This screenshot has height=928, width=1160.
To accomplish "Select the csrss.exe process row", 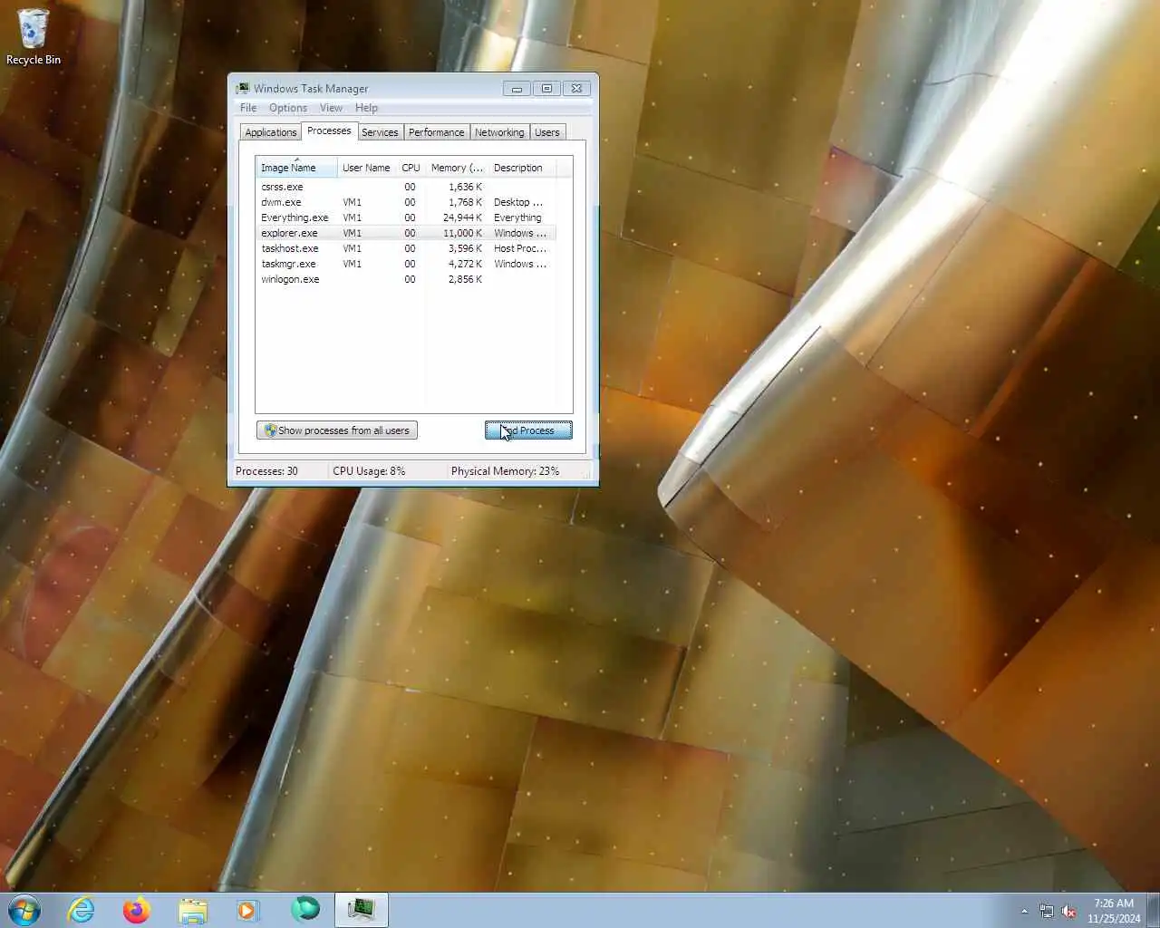I will click(x=406, y=187).
